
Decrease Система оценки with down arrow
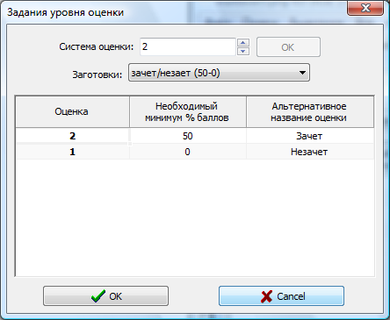coord(243,52)
